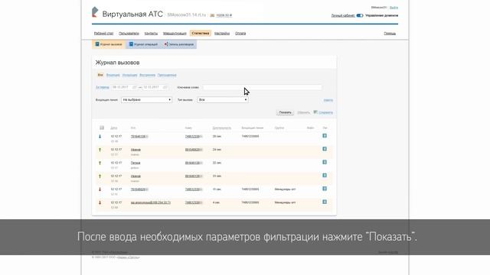Viewport: 490px width, 275px height.
Task: Open the Контакты menu item
Action: (151, 34)
